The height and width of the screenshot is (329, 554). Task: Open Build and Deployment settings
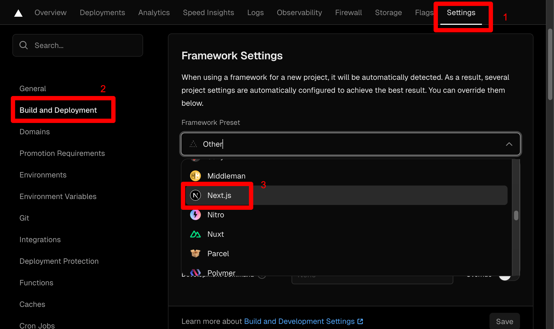[58, 110]
